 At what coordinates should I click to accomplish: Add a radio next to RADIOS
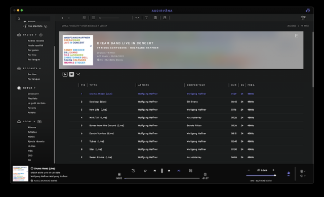point(41,35)
